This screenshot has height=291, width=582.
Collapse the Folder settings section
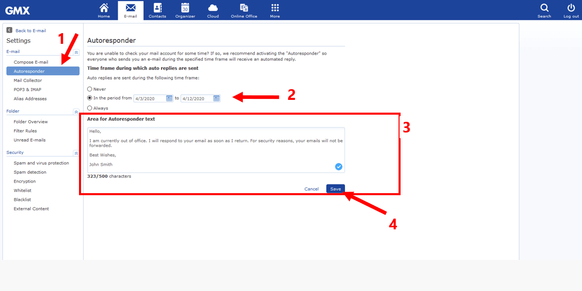click(x=76, y=112)
